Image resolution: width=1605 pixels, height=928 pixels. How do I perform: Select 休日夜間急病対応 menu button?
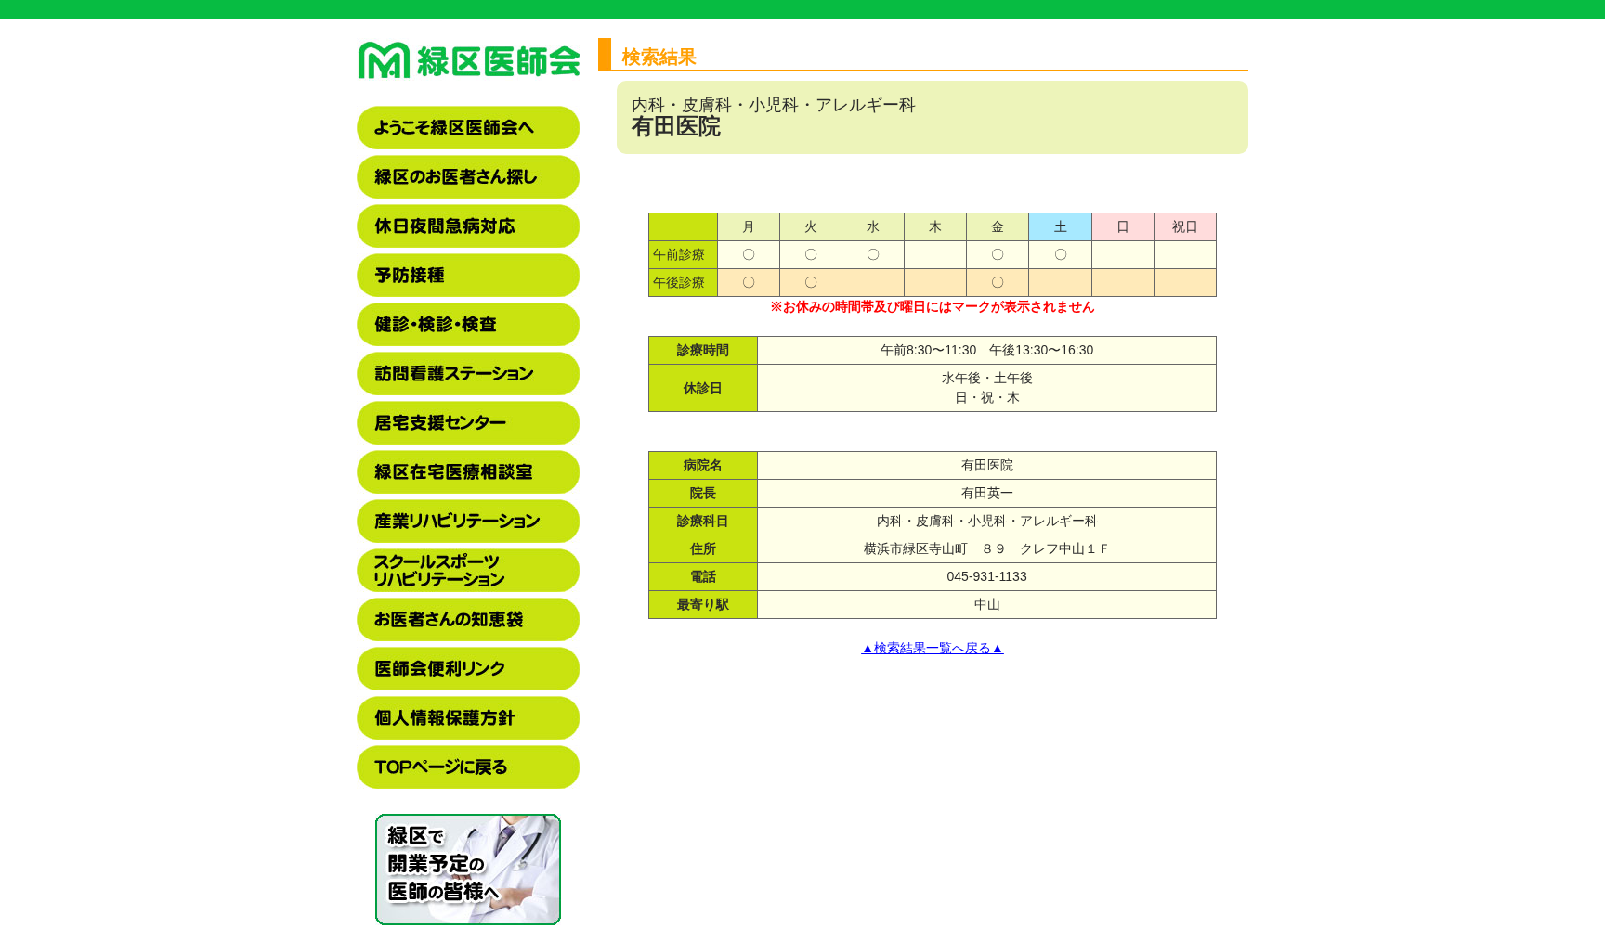click(468, 226)
